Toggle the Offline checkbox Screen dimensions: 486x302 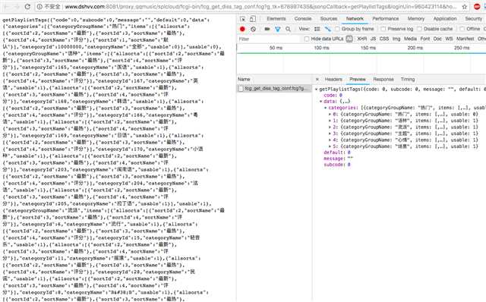(x=462, y=29)
